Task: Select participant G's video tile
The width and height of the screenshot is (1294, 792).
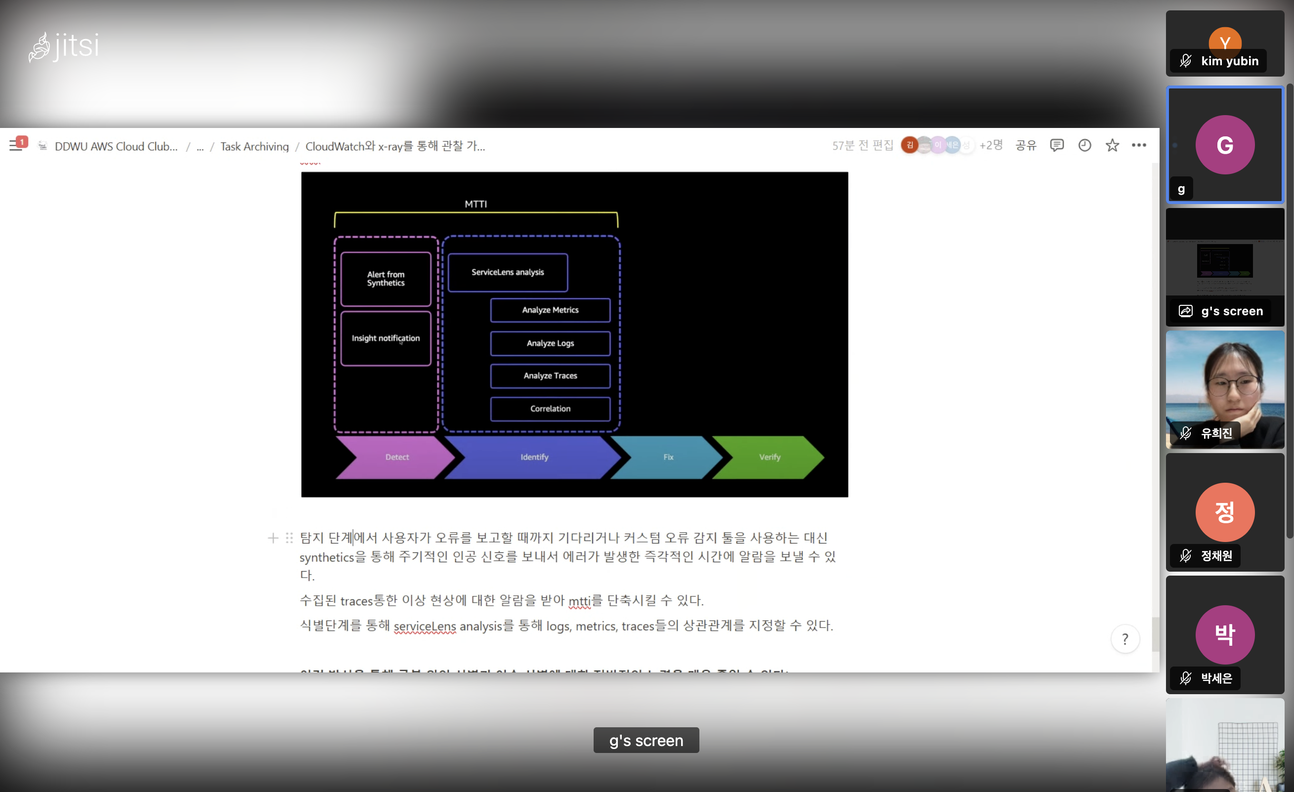Action: 1225,145
